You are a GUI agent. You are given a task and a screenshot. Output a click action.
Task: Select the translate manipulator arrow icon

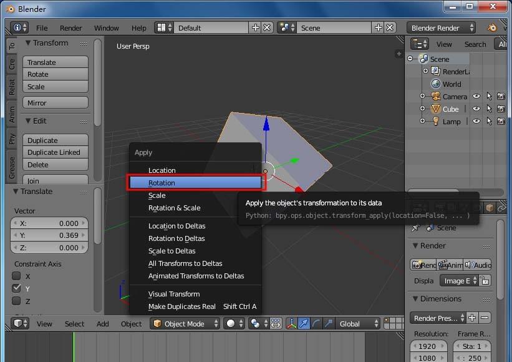click(304, 323)
